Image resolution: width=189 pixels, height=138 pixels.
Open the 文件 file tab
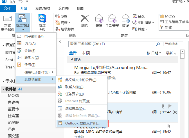coord(8,8)
